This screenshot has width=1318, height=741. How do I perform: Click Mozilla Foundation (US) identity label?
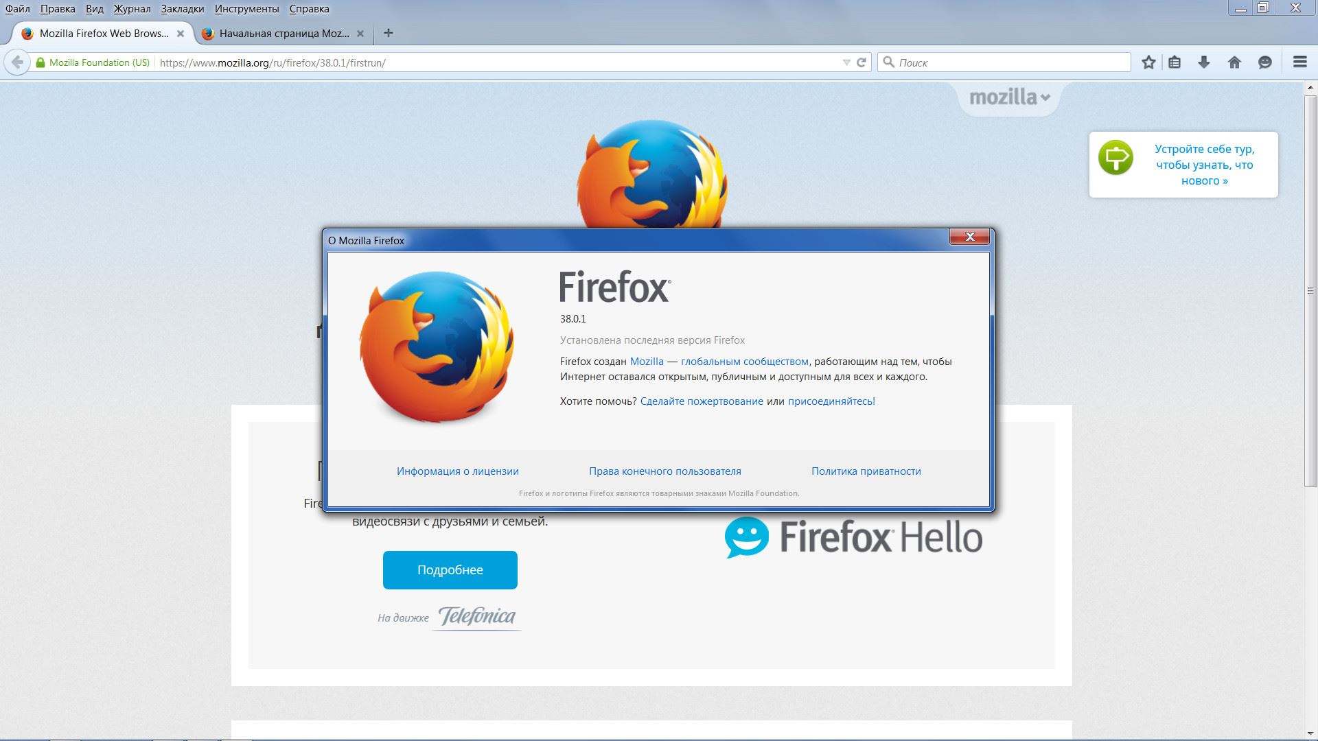click(100, 62)
